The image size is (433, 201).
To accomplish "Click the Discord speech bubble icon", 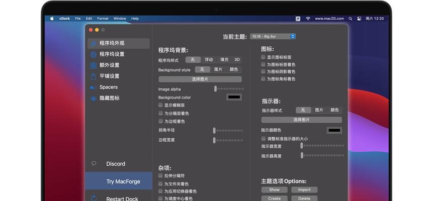I will 94,163.
